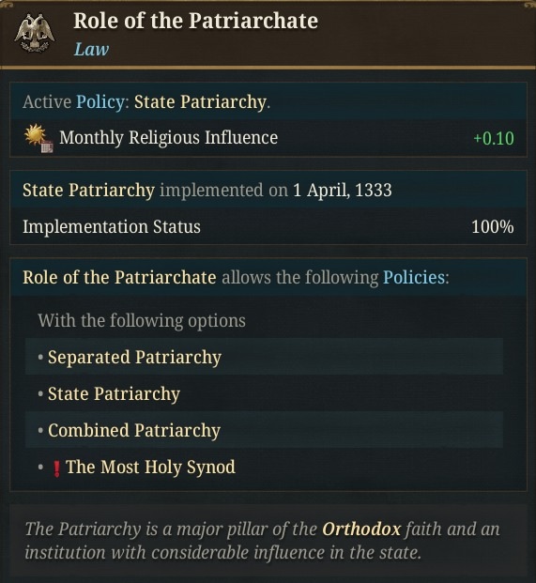
Task: Select The Most Holy Synod option
Action: [x=264, y=467]
